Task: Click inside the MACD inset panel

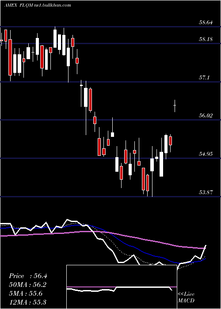Action: pos(122,287)
